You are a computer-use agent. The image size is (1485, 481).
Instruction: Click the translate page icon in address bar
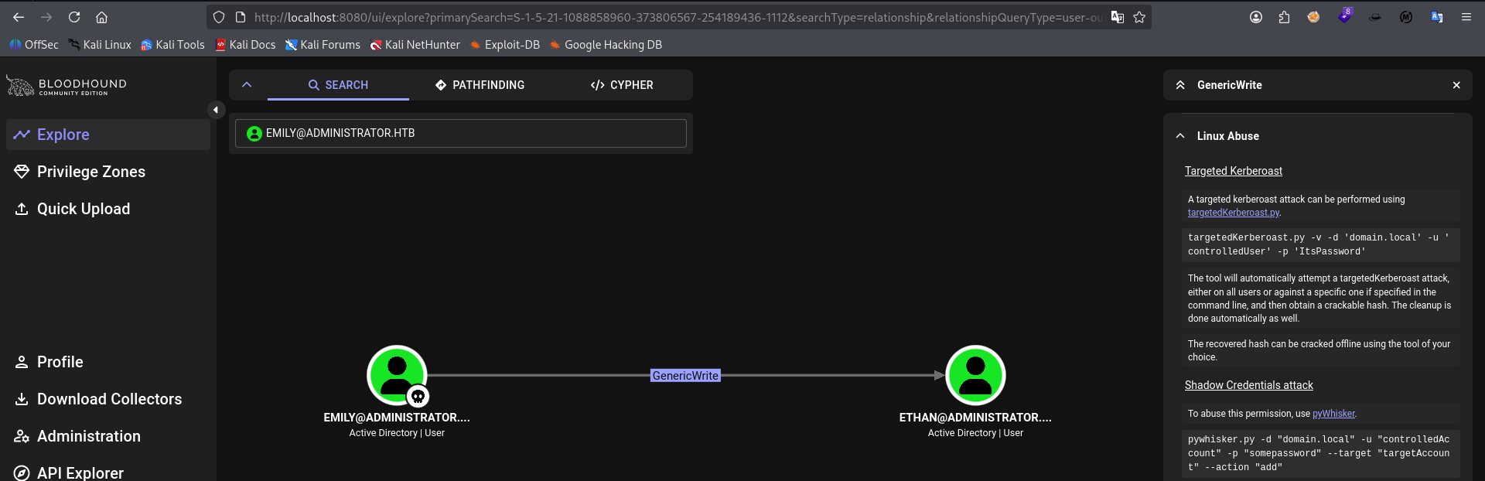1117,17
